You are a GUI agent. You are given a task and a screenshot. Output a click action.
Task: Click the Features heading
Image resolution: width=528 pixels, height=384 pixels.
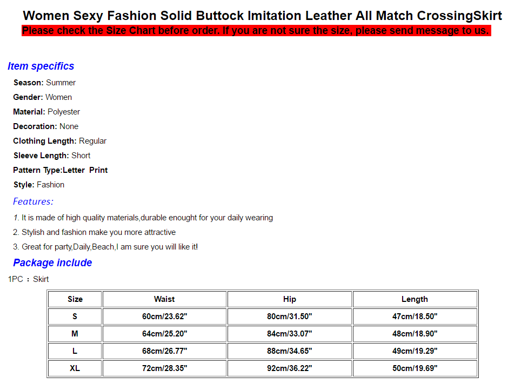33,201
